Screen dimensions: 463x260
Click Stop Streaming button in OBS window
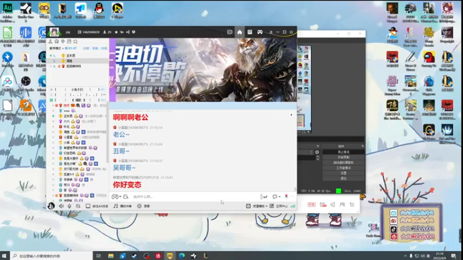[x=343, y=152]
